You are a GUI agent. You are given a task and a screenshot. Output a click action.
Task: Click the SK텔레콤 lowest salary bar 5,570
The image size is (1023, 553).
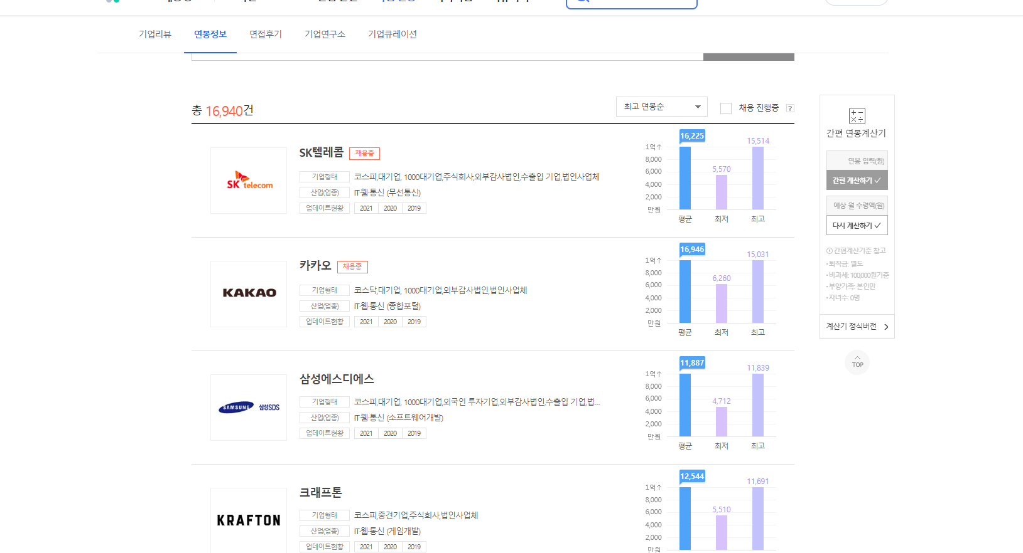pyautogui.click(x=722, y=192)
